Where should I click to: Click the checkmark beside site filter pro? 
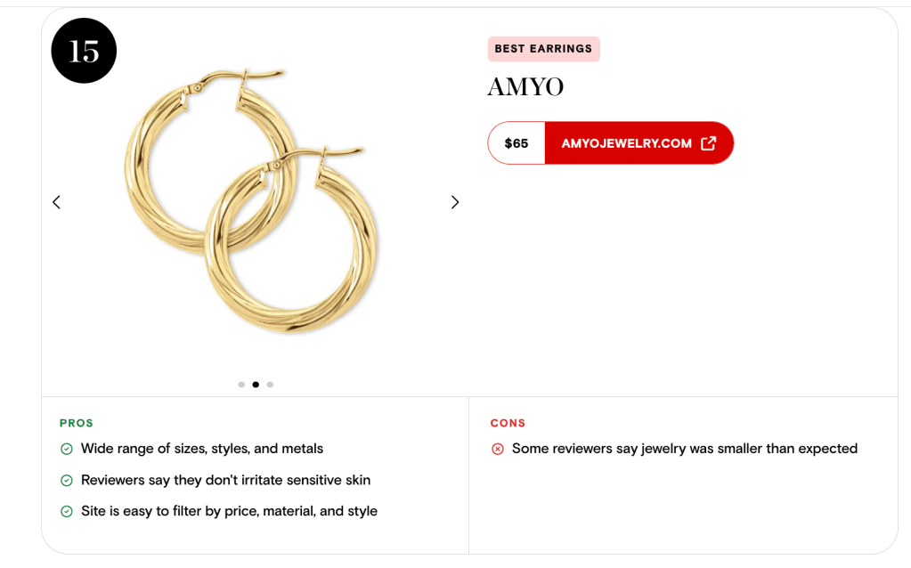tap(67, 512)
